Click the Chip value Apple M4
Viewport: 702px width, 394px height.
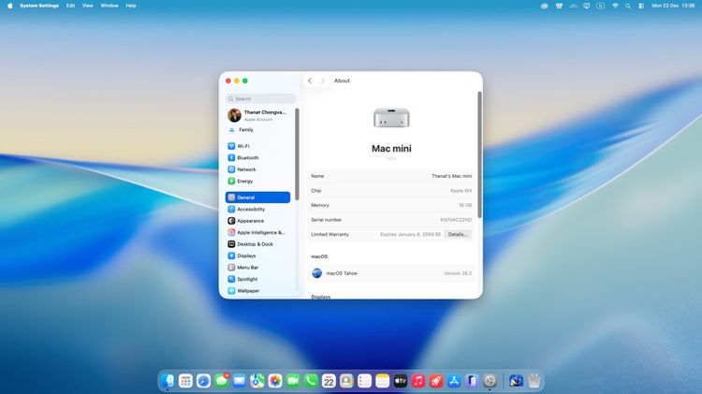pyautogui.click(x=461, y=191)
